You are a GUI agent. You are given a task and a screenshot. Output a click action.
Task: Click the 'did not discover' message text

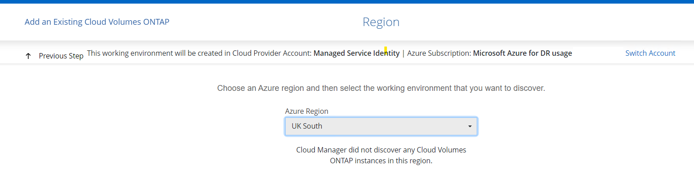pyautogui.click(x=381, y=150)
